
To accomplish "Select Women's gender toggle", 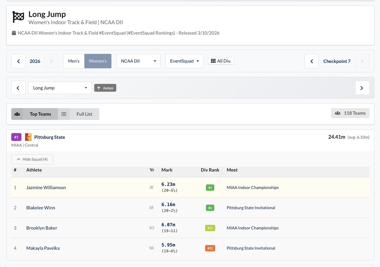I will point(98,61).
